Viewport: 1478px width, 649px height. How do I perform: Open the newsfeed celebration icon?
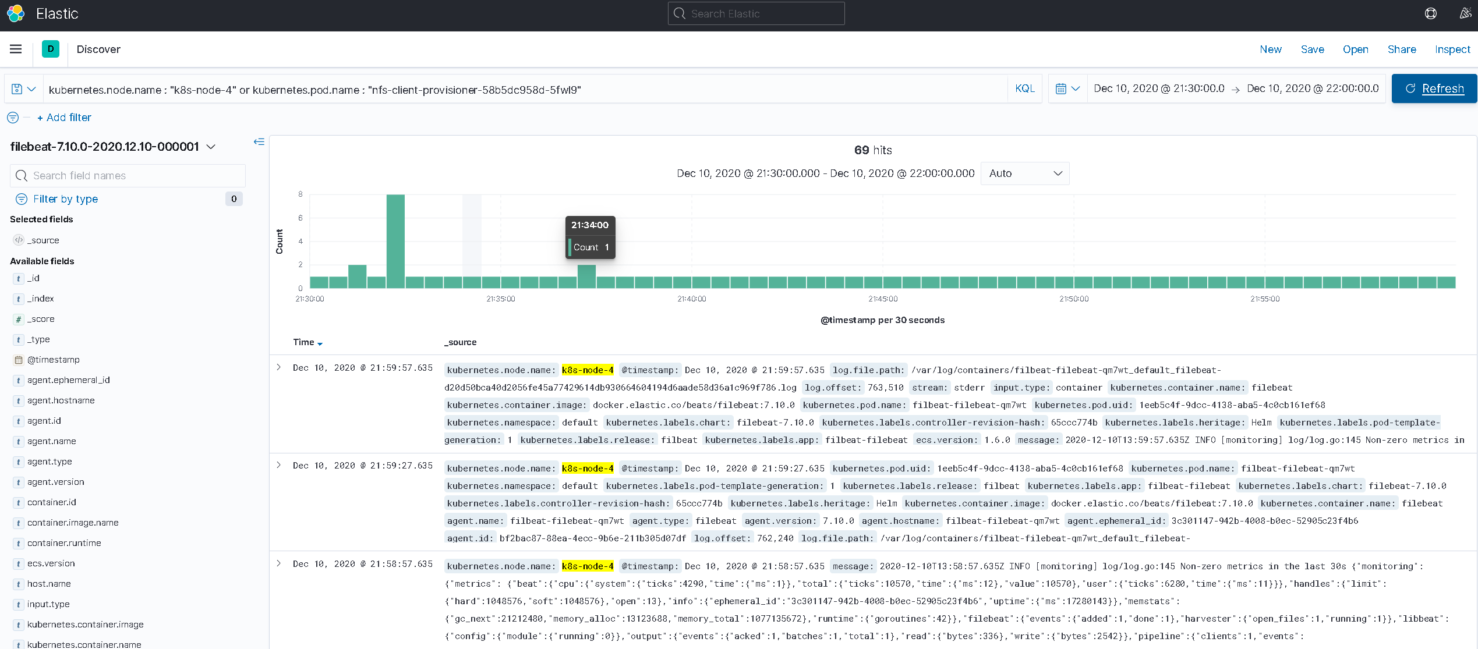click(x=1465, y=13)
